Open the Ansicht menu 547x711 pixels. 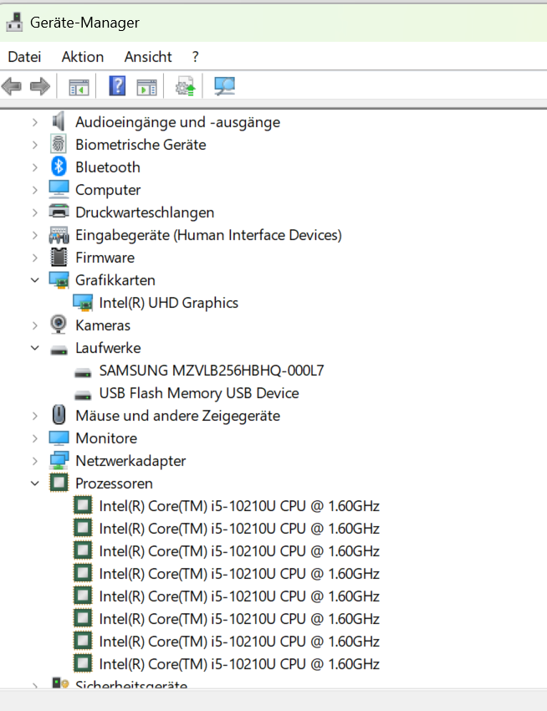[x=148, y=57]
